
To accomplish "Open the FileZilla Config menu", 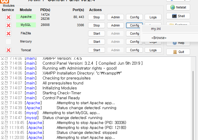I will [x=133, y=33].
